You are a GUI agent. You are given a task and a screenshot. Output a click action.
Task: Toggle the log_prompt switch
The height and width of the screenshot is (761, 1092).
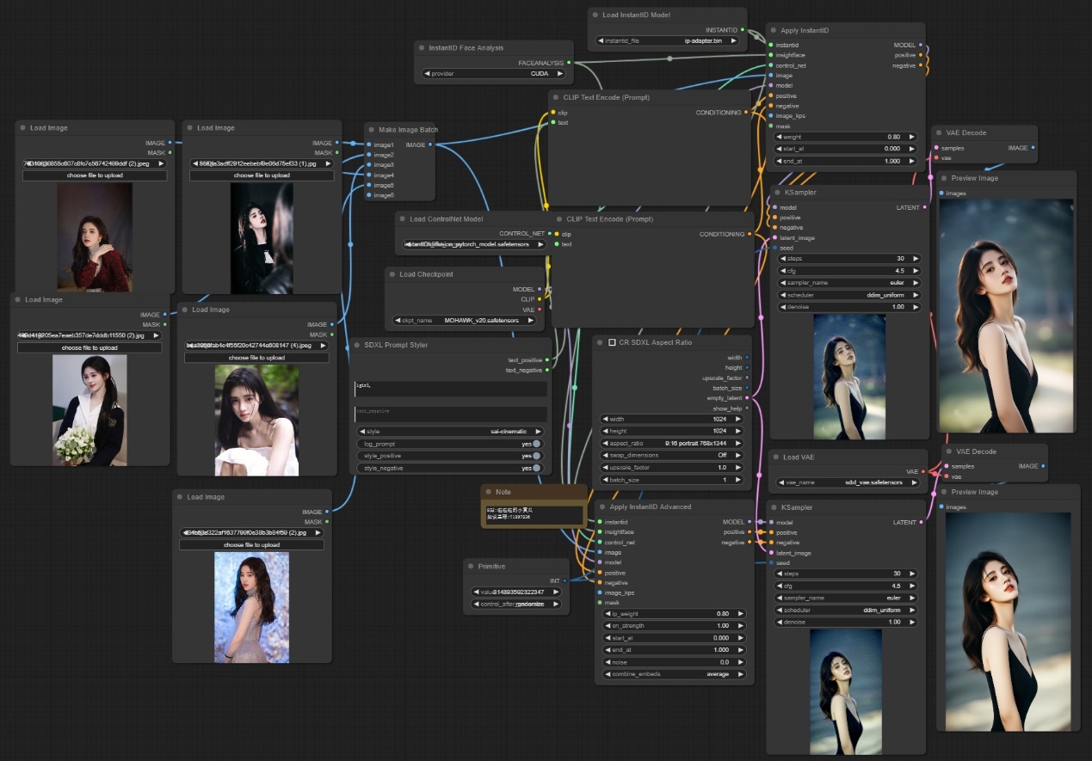click(536, 444)
